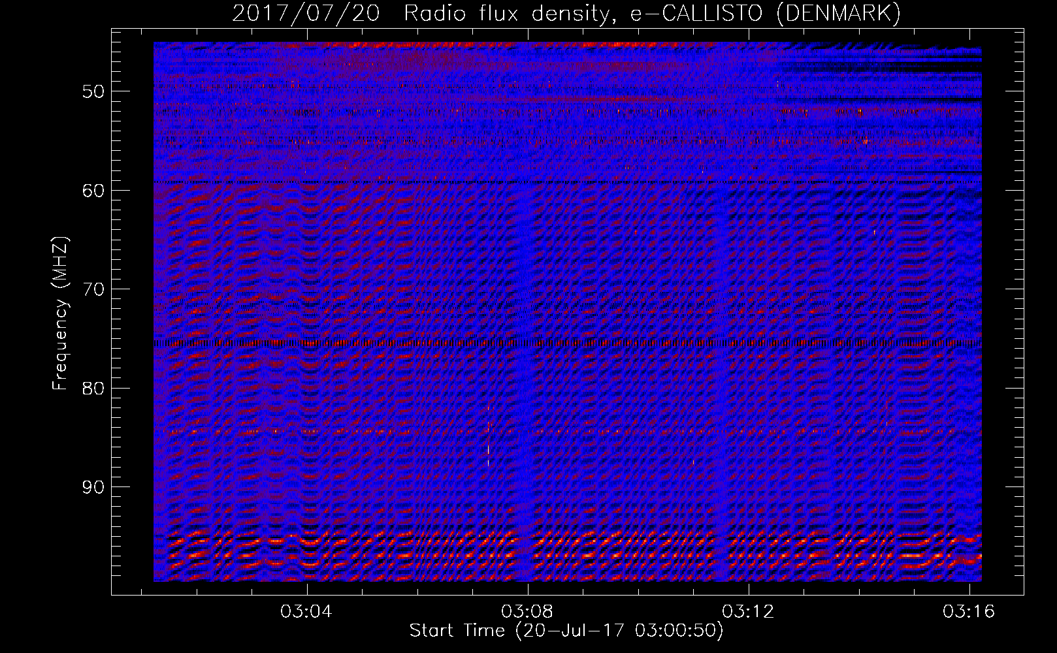Click the 50 MHz frequency tick label

[93, 91]
